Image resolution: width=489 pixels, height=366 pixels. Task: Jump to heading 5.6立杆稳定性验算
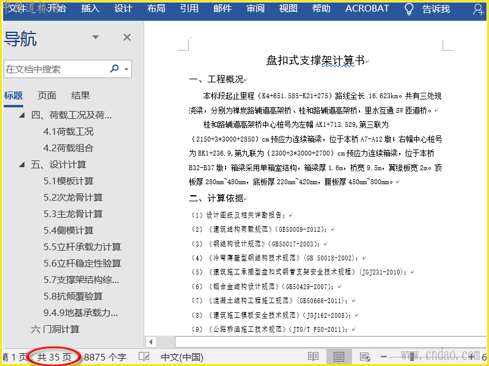click(82, 264)
